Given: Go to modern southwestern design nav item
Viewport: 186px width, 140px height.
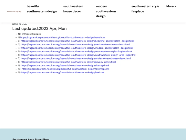Looking at the screenshot, I should pyautogui.click(x=106, y=11).
